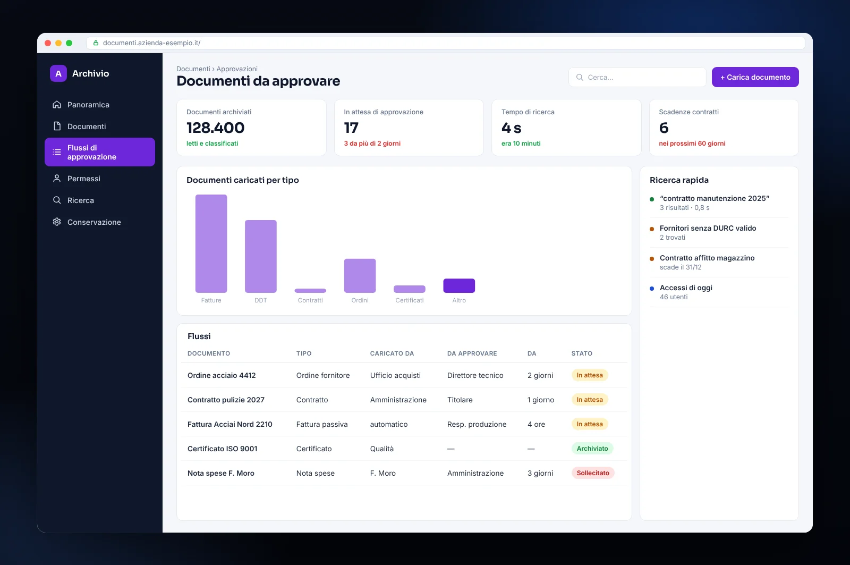The width and height of the screenshot is (850, 565).
Task: Click the Documenti file icon
Action: pos(57,127)
